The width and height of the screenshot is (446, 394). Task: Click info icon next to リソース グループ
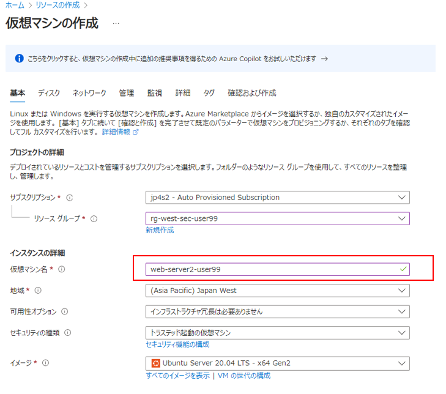click(94, 219)
